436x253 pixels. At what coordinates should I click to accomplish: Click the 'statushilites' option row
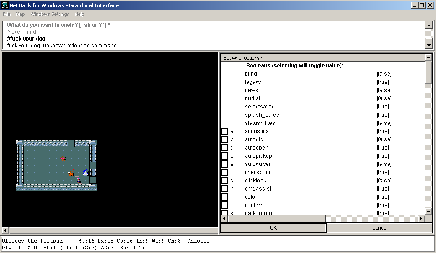[x=323, y=123]
